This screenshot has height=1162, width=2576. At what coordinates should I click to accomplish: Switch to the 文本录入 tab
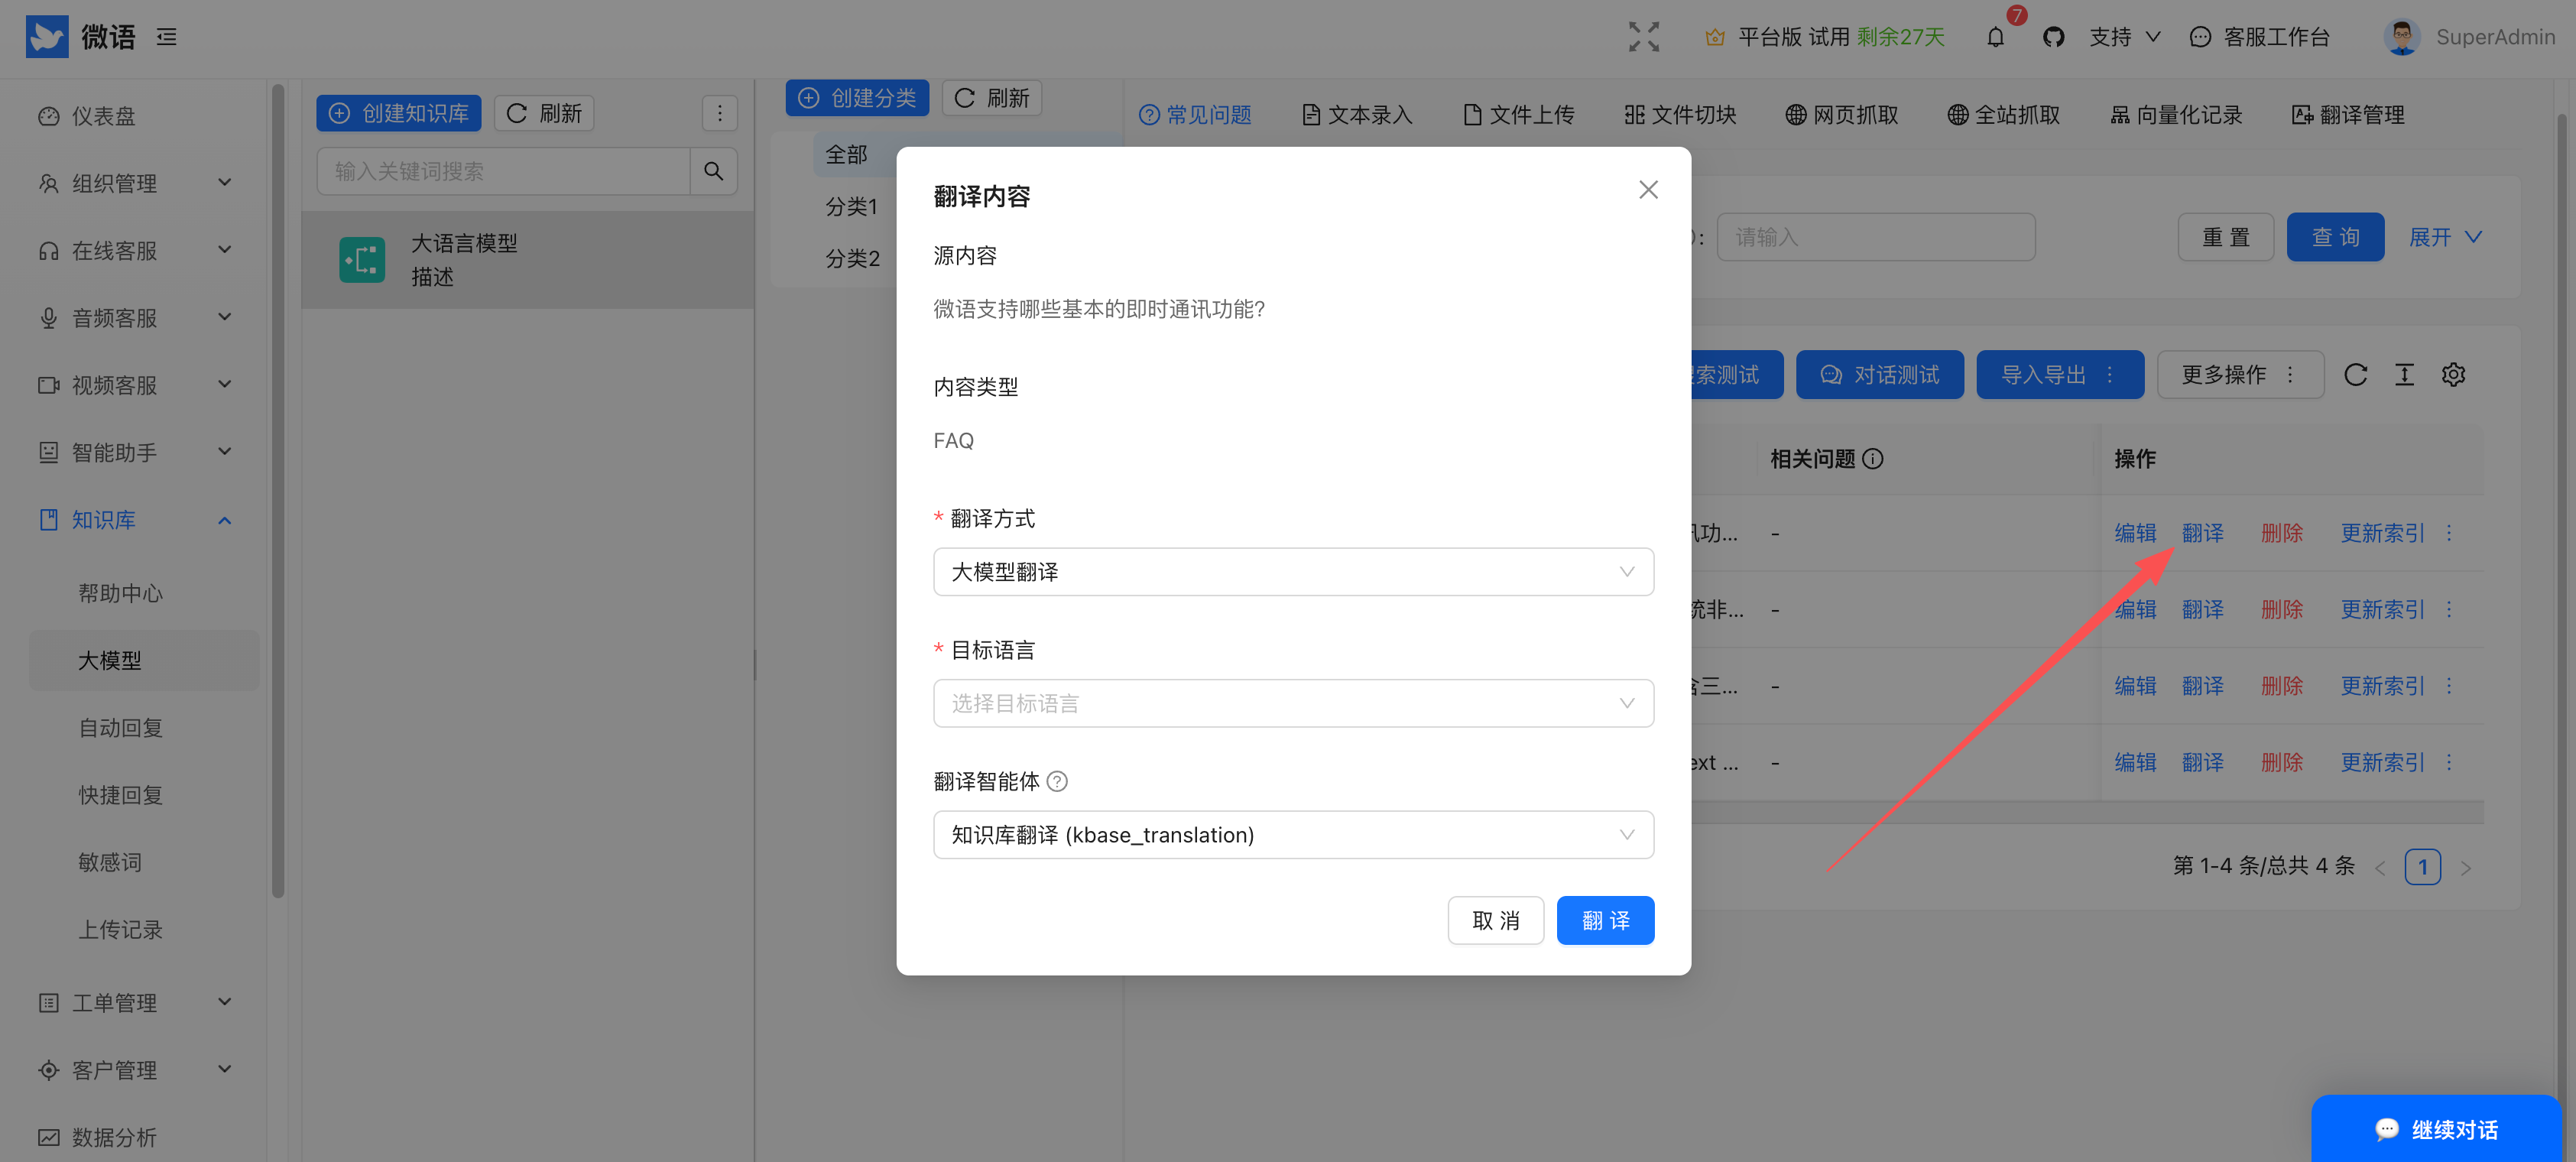point(1357,115)
